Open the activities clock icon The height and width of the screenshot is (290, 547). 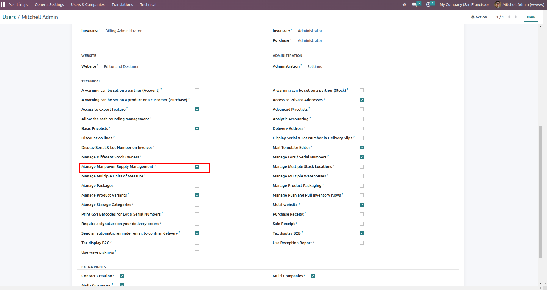pyautogui.click(x=428, y=4)
